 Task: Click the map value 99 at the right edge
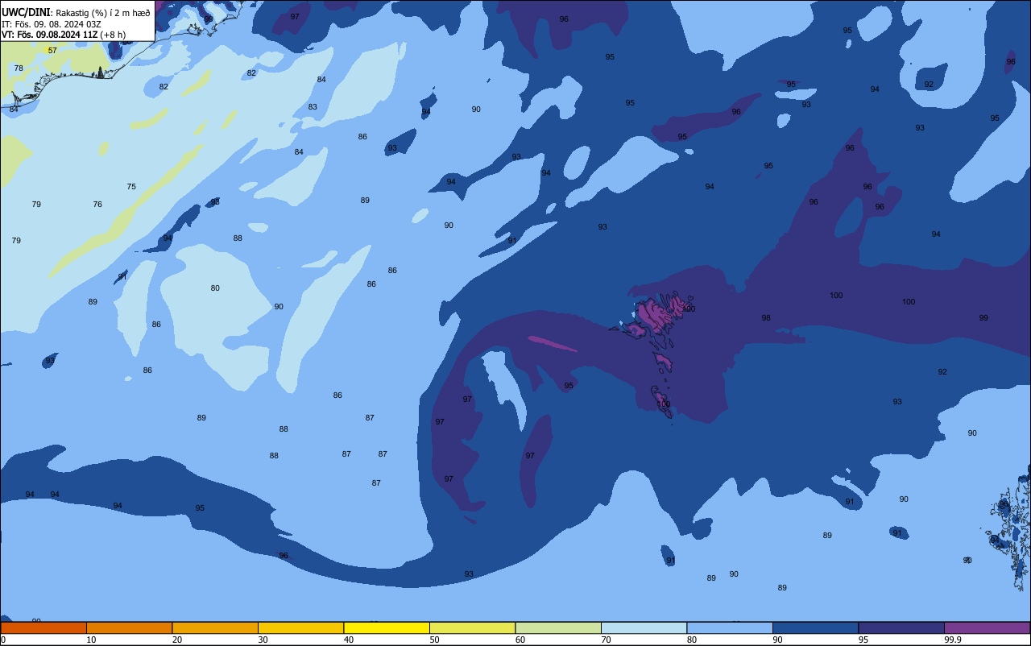pyautogui.click(x=983, y=317)
